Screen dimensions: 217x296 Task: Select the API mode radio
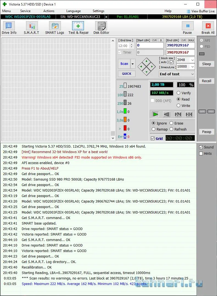point(202,40)
